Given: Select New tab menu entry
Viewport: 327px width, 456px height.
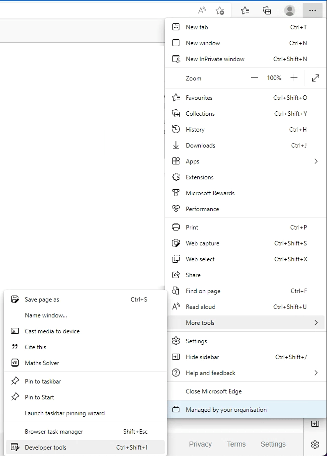Looking at the screenshot, I should (x=245, y=27).
